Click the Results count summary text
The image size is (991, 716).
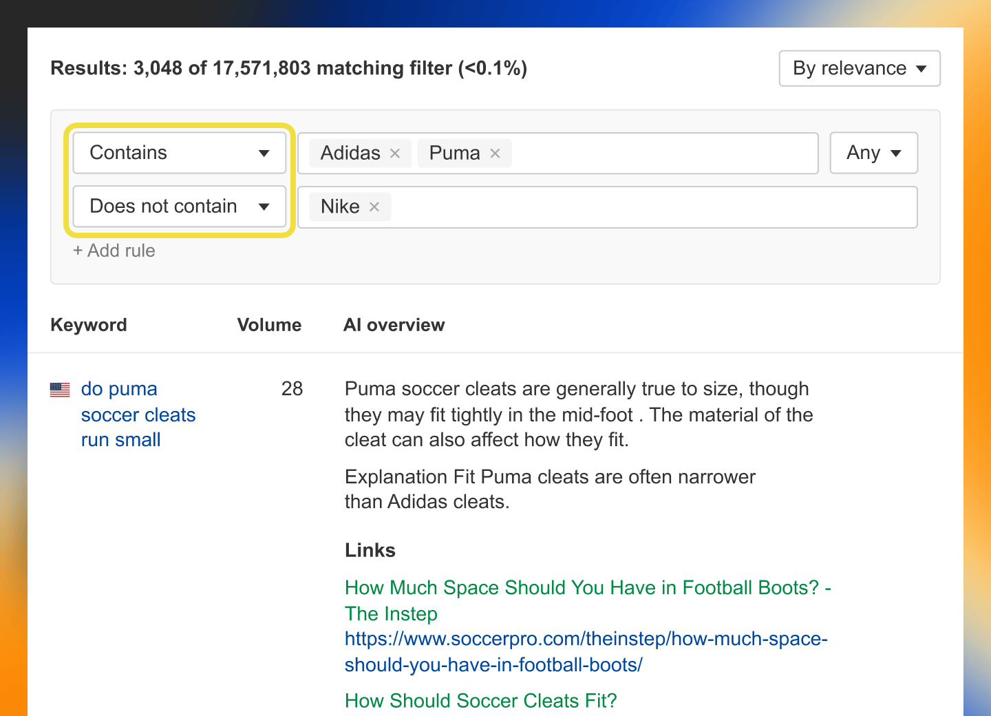pyautogui.click(x=289, y=68)
